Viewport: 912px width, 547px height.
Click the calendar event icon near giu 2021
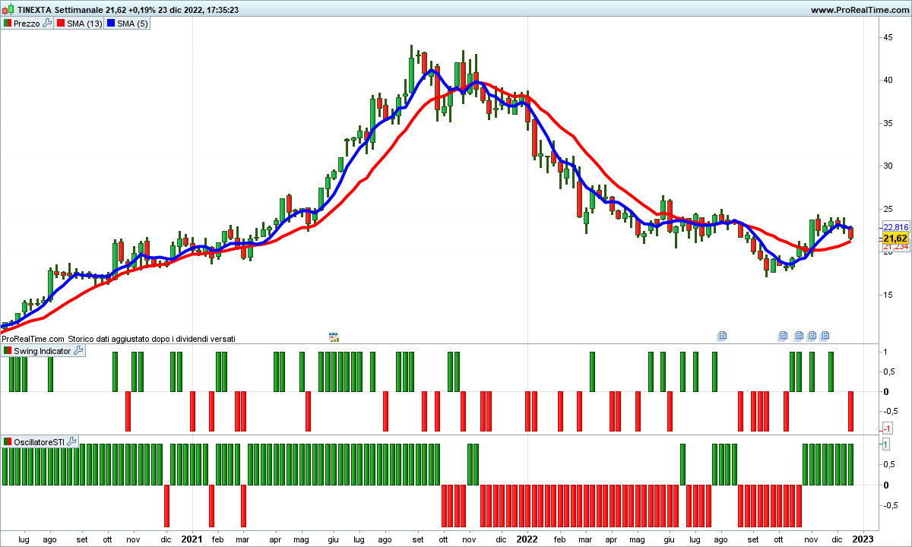333,336
